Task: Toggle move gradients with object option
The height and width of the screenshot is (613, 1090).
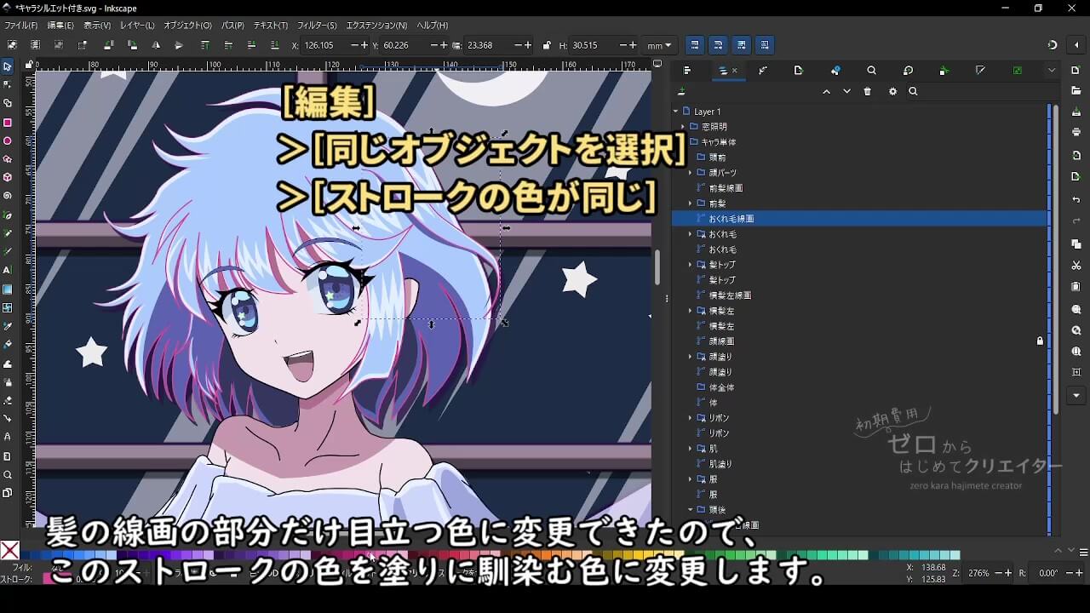Action: (x=742, y=45)
